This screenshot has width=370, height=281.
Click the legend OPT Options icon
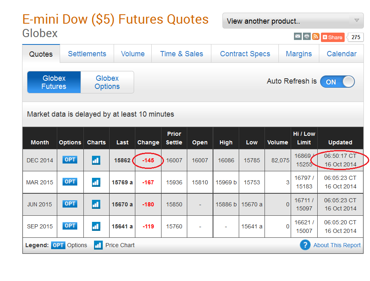[x=58, y=245]
